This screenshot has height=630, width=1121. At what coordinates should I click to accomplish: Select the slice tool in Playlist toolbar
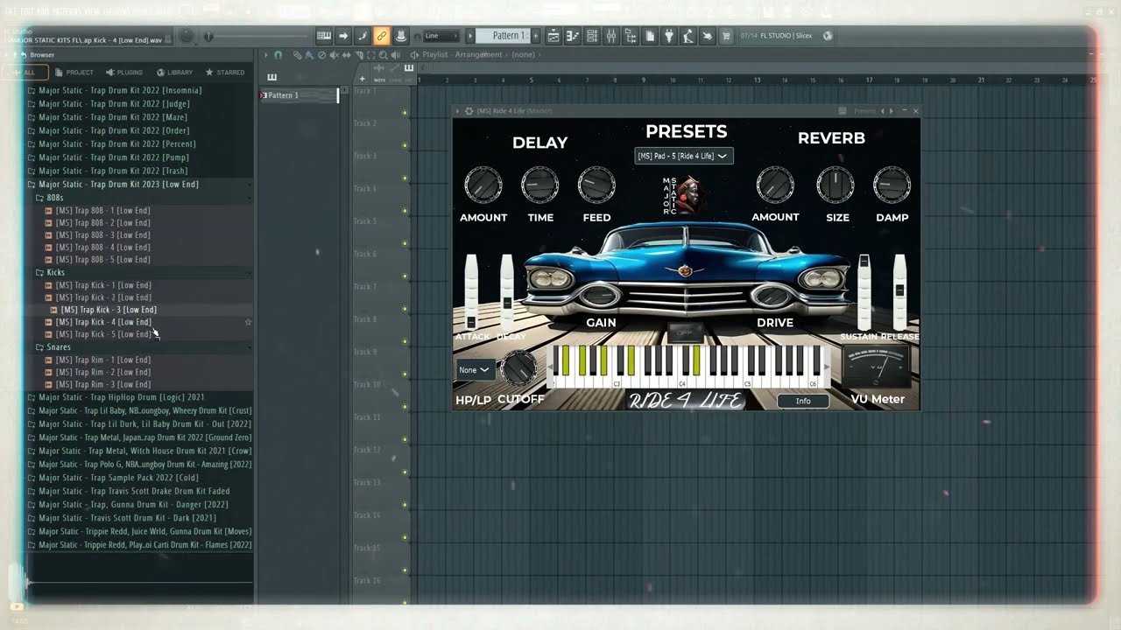[x=358, y=55]
